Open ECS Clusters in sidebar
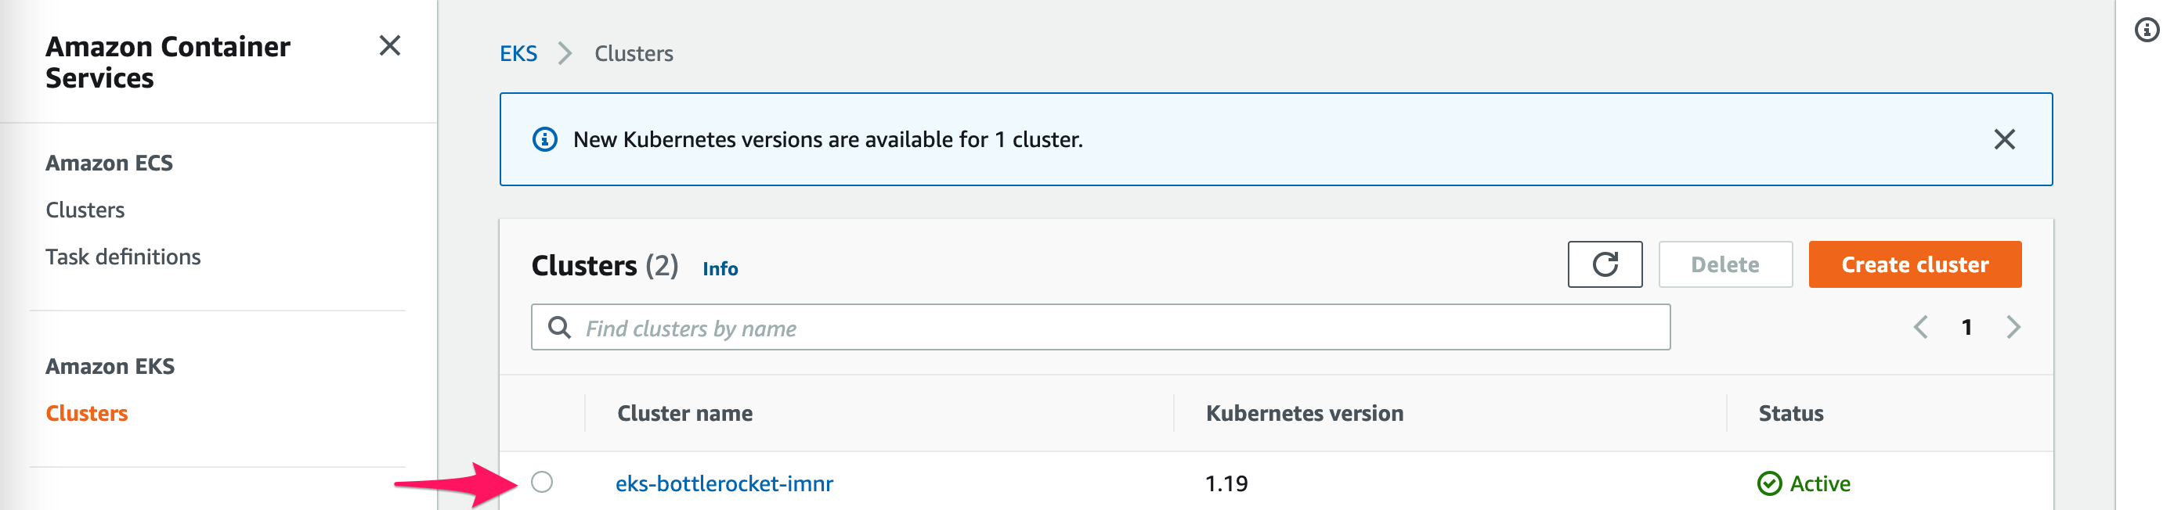This screenshot has width=2174, height=510. [85, 210]
